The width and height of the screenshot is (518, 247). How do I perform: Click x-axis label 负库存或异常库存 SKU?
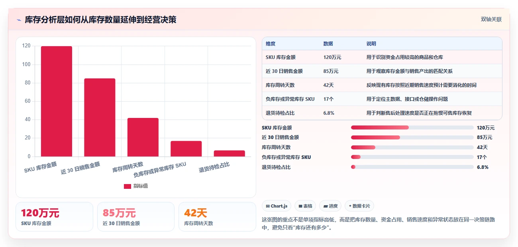click(x=160, y=169)
